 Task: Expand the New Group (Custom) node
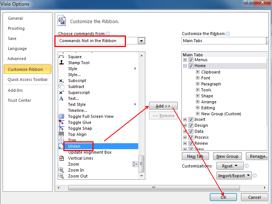point(197,113)
